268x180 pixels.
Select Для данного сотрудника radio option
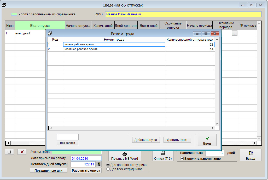point(108,165)
